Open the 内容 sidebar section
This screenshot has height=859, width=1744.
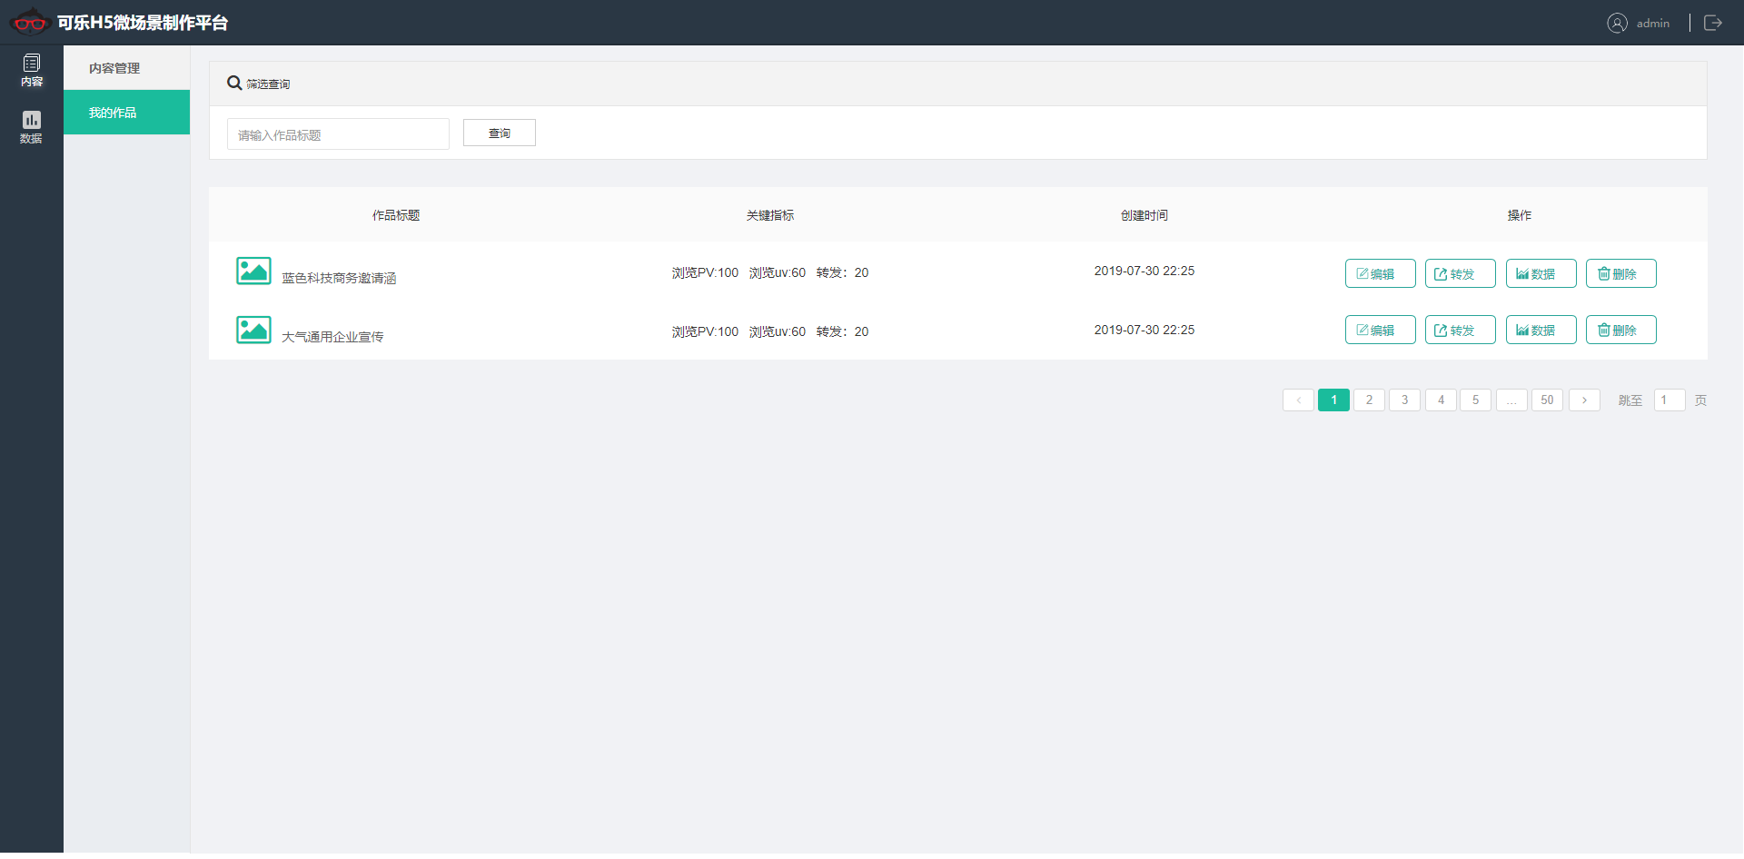(x=32, y=71)
